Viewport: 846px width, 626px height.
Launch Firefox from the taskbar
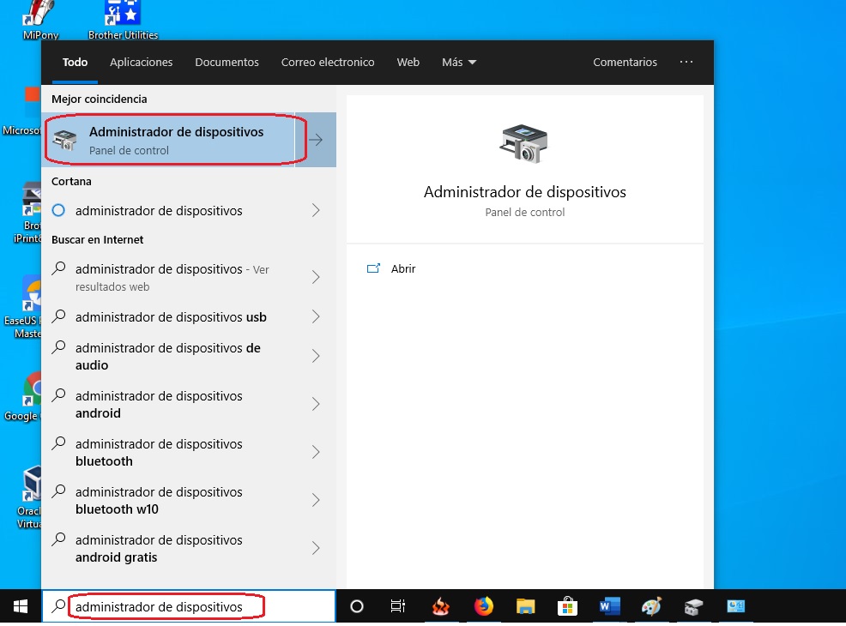point(484,606)
